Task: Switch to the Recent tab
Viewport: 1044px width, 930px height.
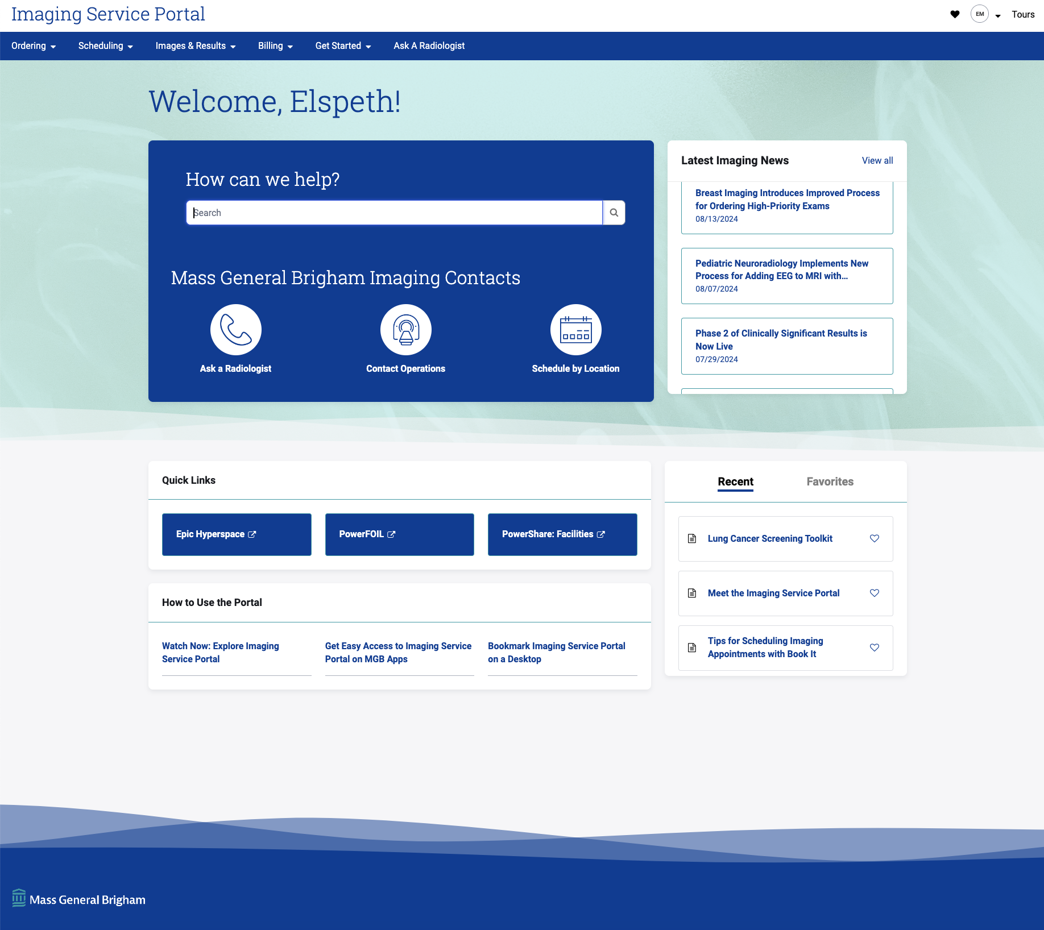Action: 735,481
